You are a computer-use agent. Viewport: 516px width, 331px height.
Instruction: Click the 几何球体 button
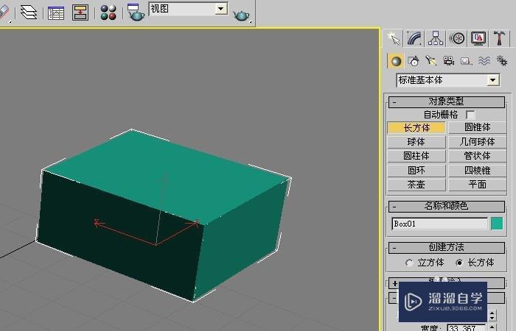477,142
